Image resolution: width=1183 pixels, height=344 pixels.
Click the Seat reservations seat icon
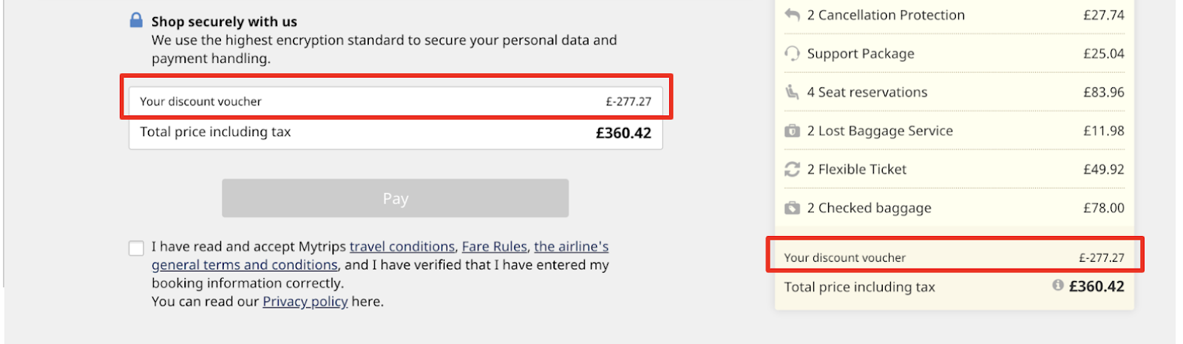[792, 92]
